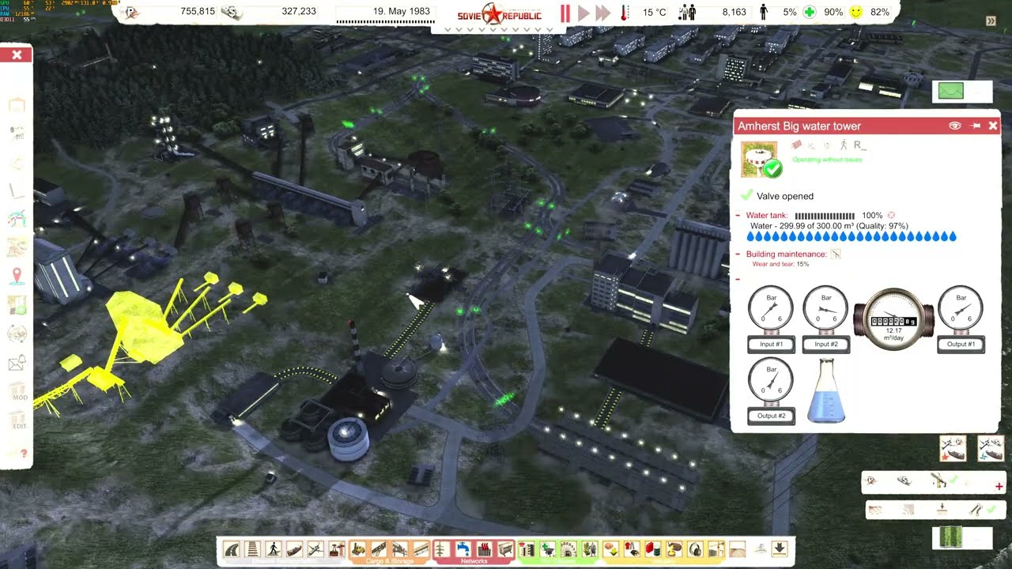Open the oil barrels industry menu
The height and width of the screenshot is (569, 1012).
(653, 548)
